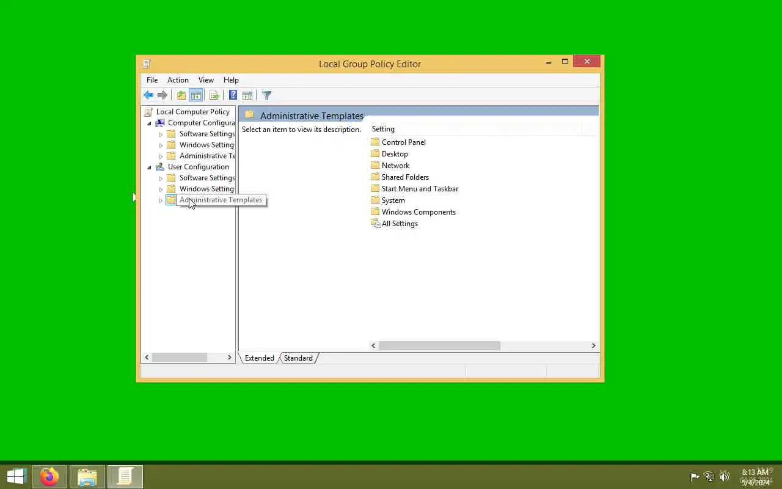
Task: Click the Back arrow toolbar button
Action: coord(148,95)
